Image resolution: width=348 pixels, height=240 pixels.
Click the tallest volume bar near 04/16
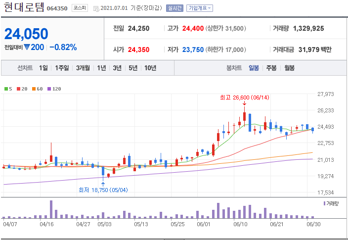click(51, 209)
